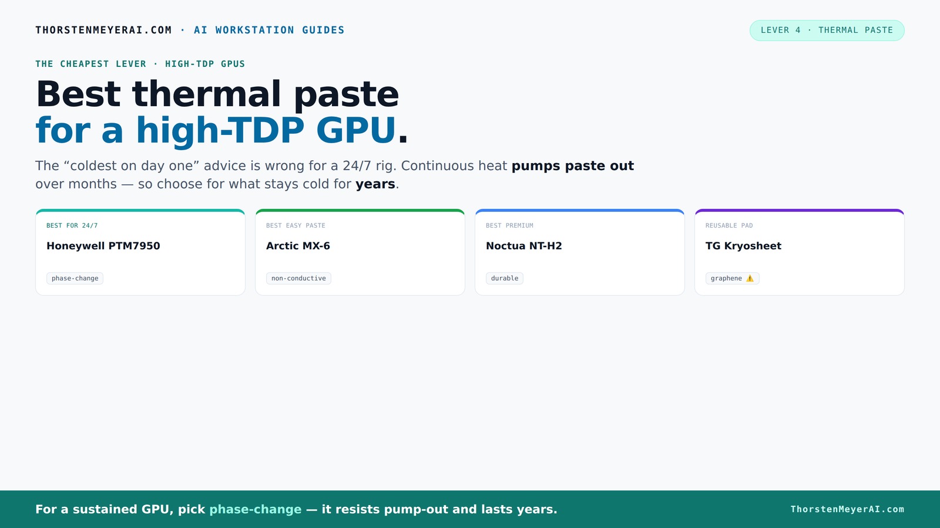
Task: Select the Noctua NT-H2 card title
Action: [x=524, y=246]
